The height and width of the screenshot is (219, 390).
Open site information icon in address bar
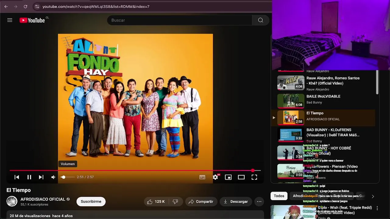pos(37,6)
